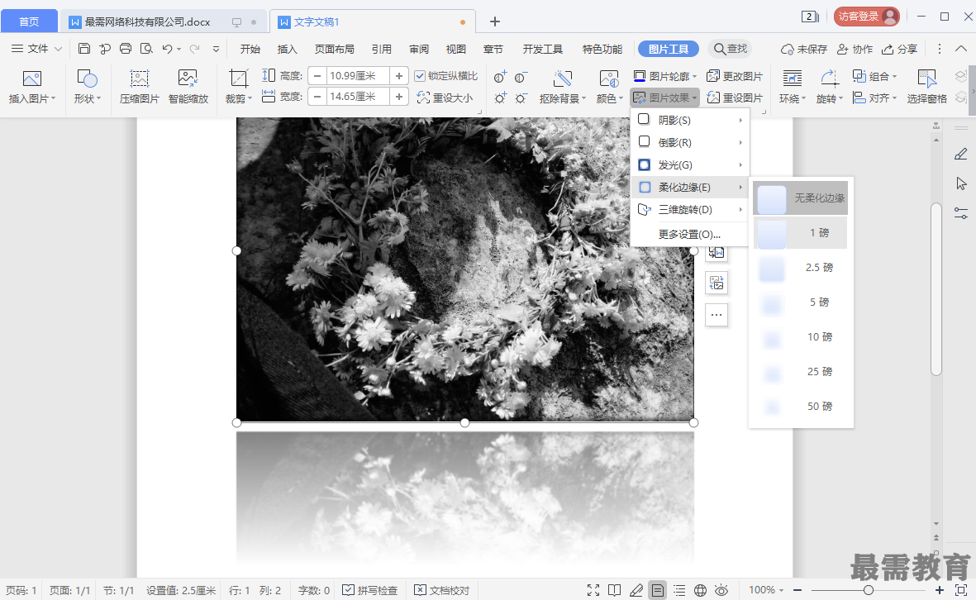Image resolution: width=976 pixels, height=600 pixels.
Task: Open the Start (开始) ribbon tab
Action: 250,49
